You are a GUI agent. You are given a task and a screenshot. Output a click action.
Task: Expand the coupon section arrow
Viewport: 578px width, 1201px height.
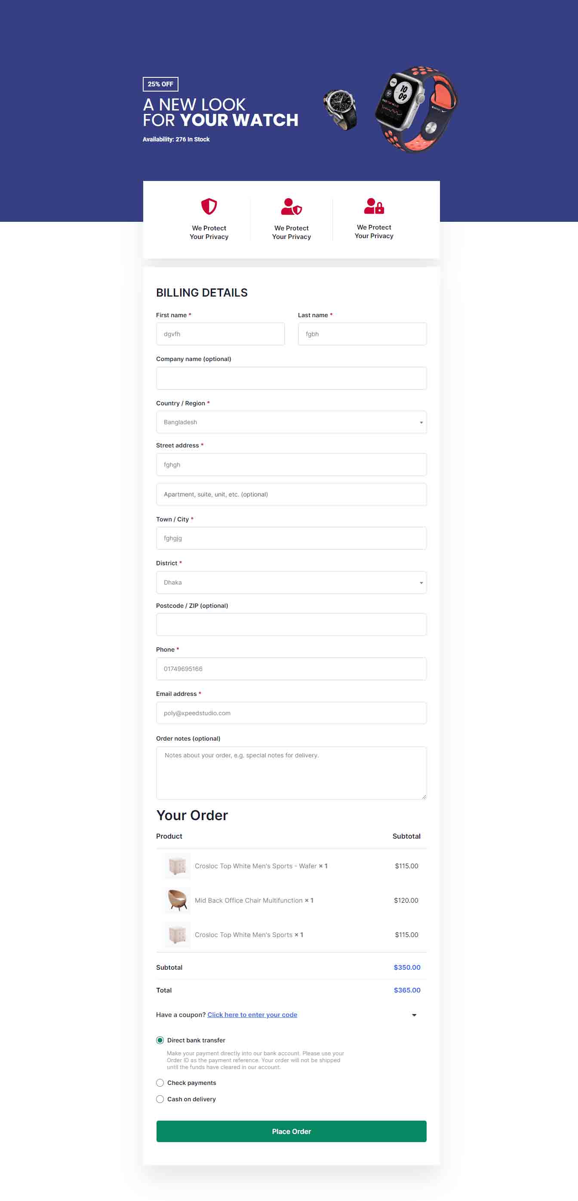click(x=414, y=1015)
